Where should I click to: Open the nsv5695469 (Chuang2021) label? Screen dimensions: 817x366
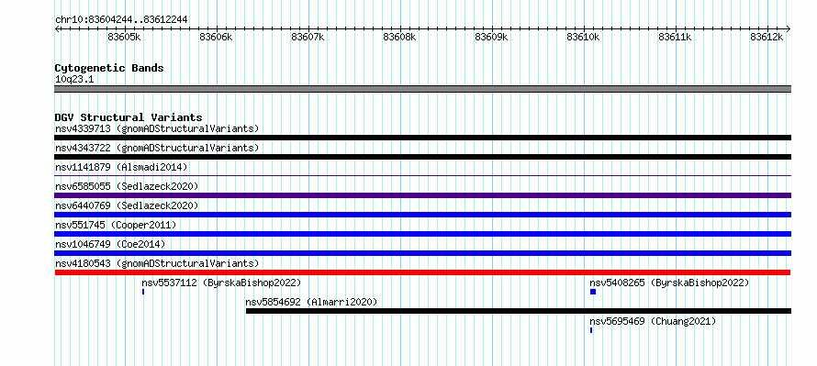653,321
